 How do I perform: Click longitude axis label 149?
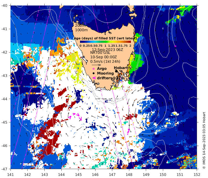tap(146, 174)
